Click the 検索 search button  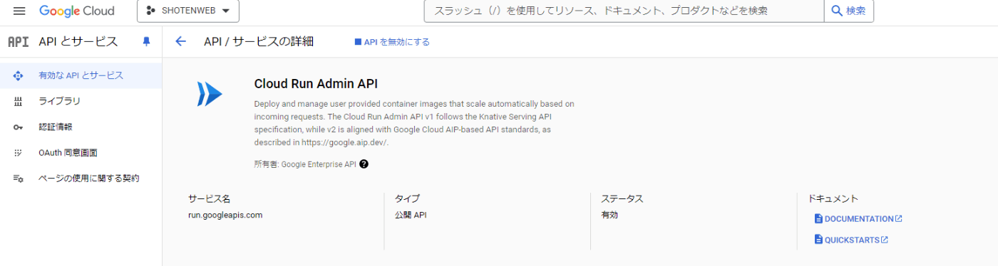849,11
